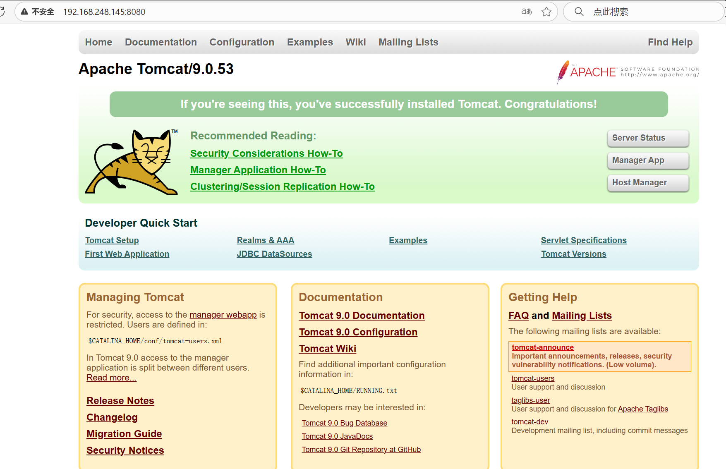This screenshot has width=726, height=469.
Task: Open the tomcat-users mailing list link
Action: [533, 378]
